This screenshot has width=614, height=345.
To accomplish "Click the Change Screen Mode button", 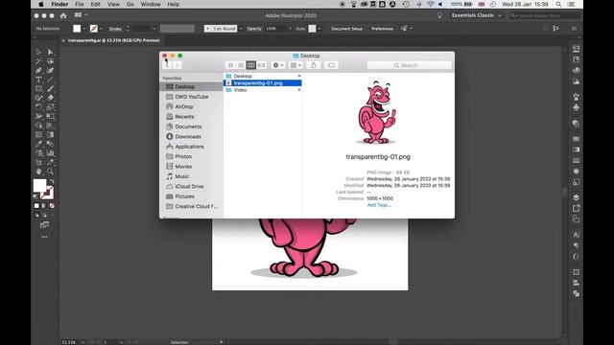I will tap(44, 224).
